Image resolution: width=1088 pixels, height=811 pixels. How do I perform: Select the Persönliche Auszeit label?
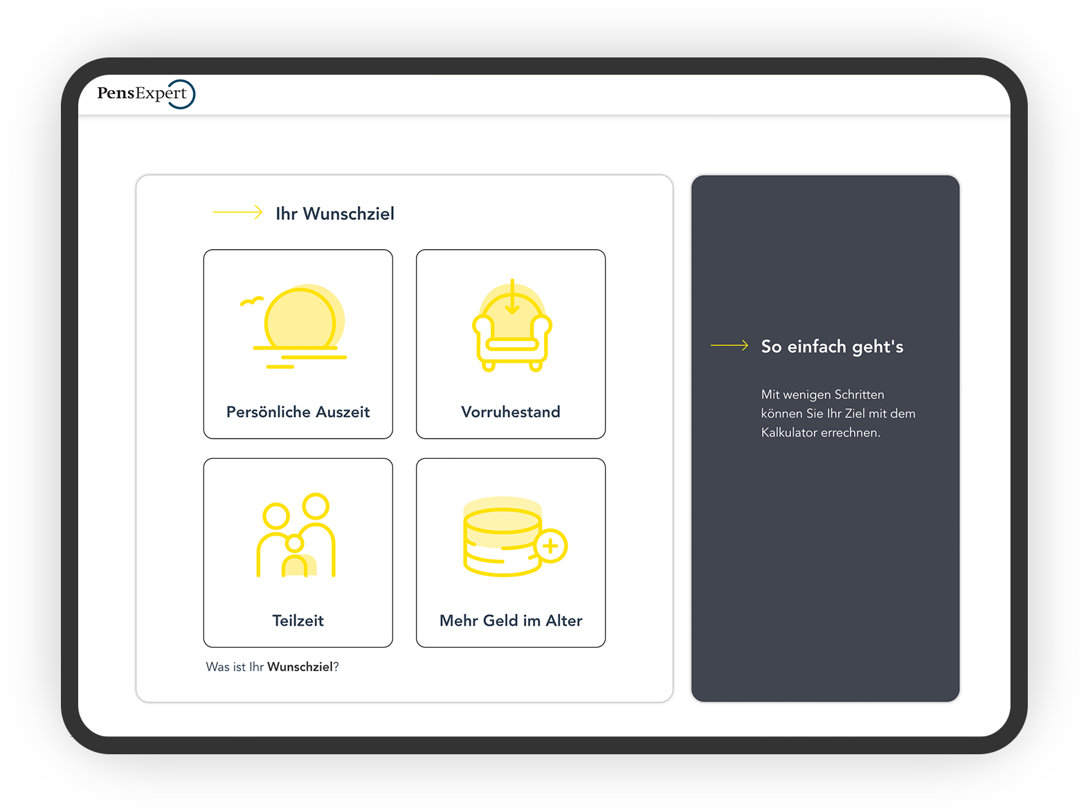pos(298,412)
